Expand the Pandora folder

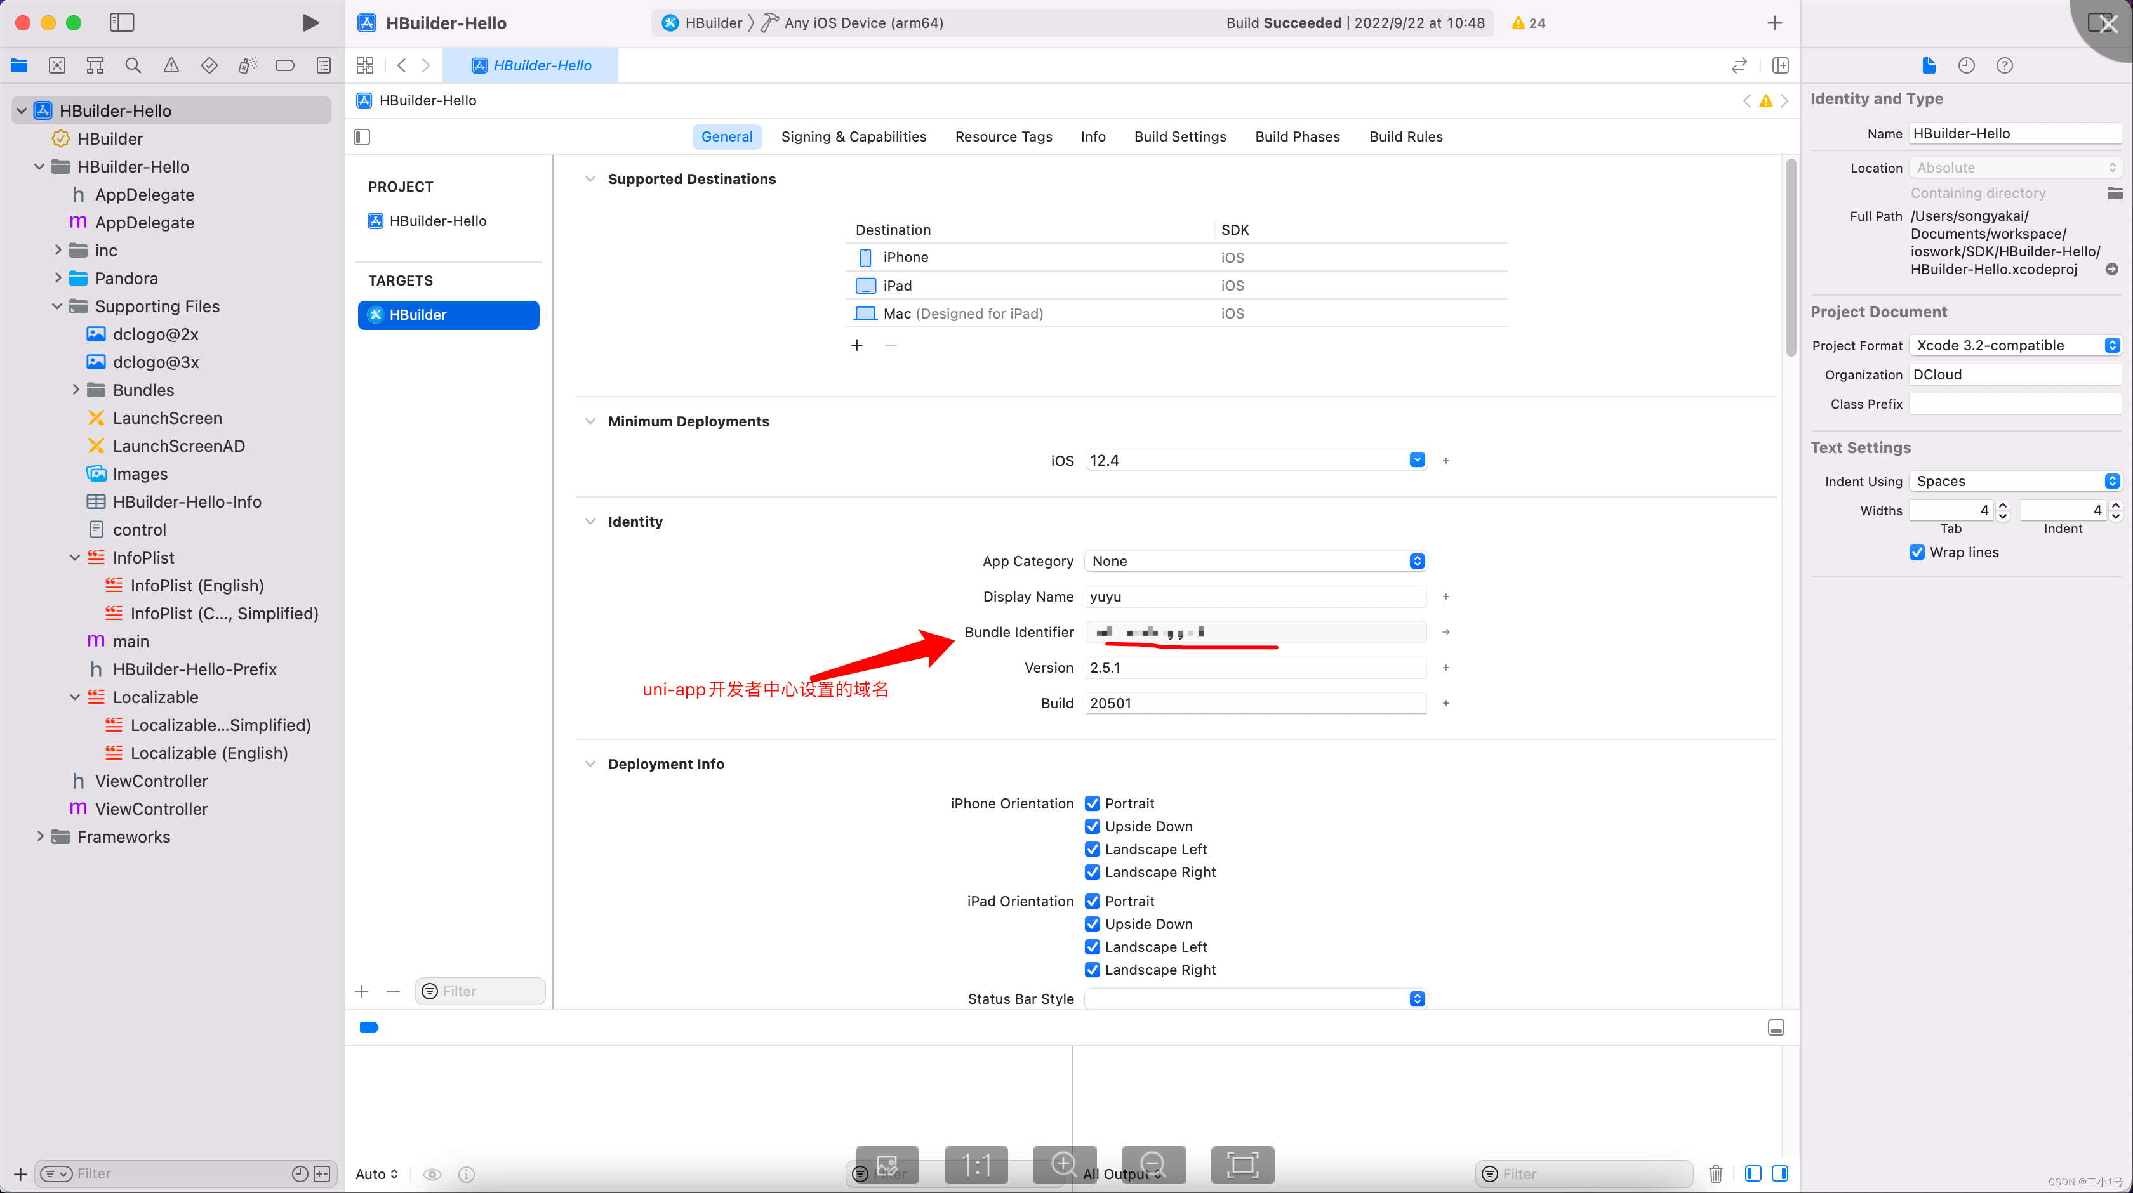pyautogui.click(x=58, y=278)
